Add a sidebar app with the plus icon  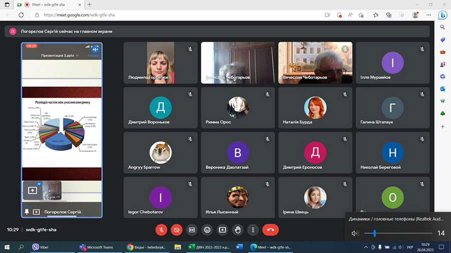pyautogui.click(x=442, y=126)
